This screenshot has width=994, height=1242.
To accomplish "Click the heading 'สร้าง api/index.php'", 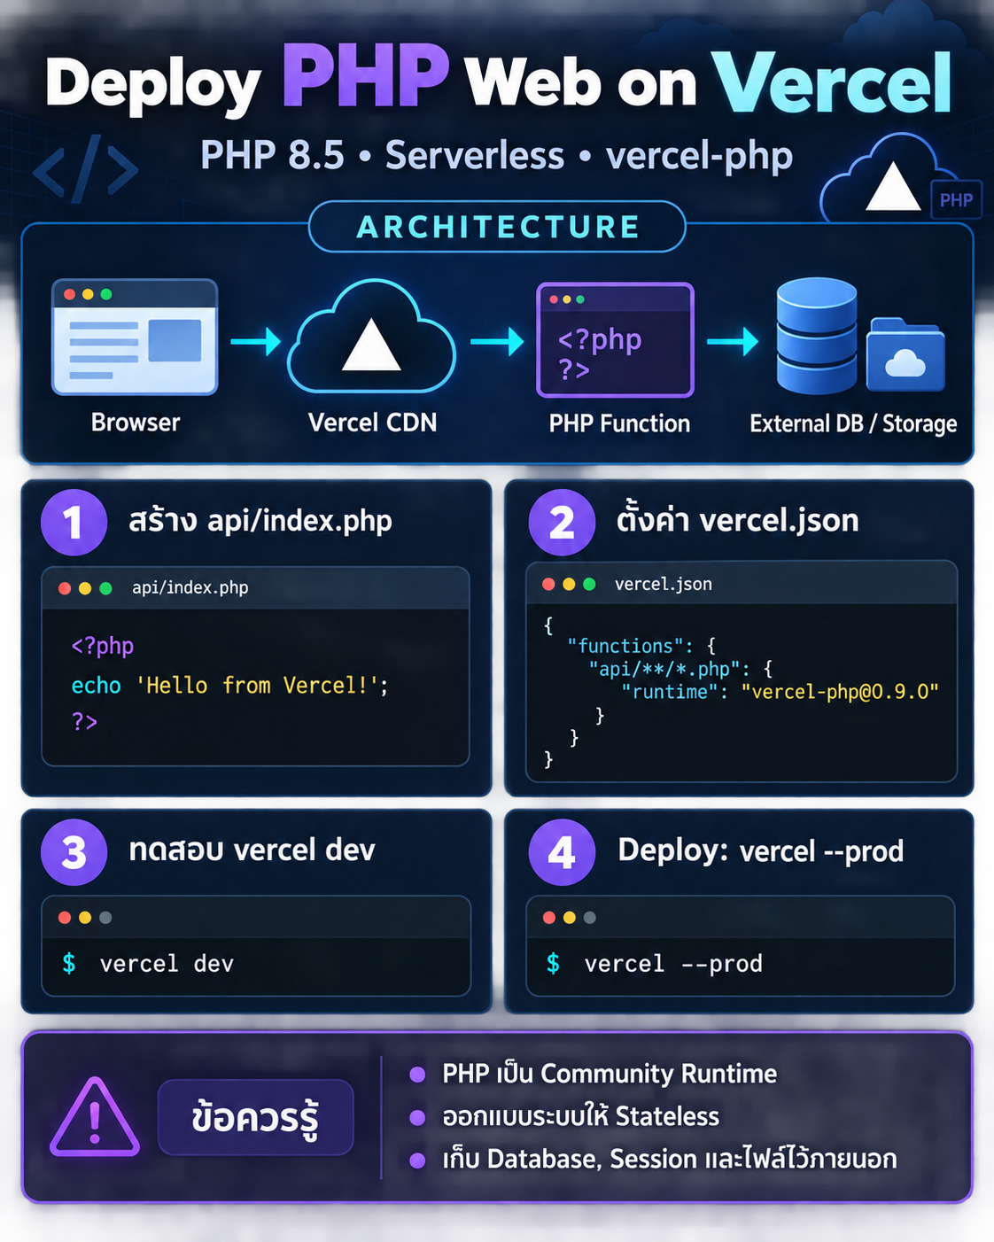I will pos(260,520).
